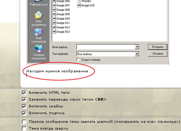Click the Image 007 filename text

(x=63, y=5)
